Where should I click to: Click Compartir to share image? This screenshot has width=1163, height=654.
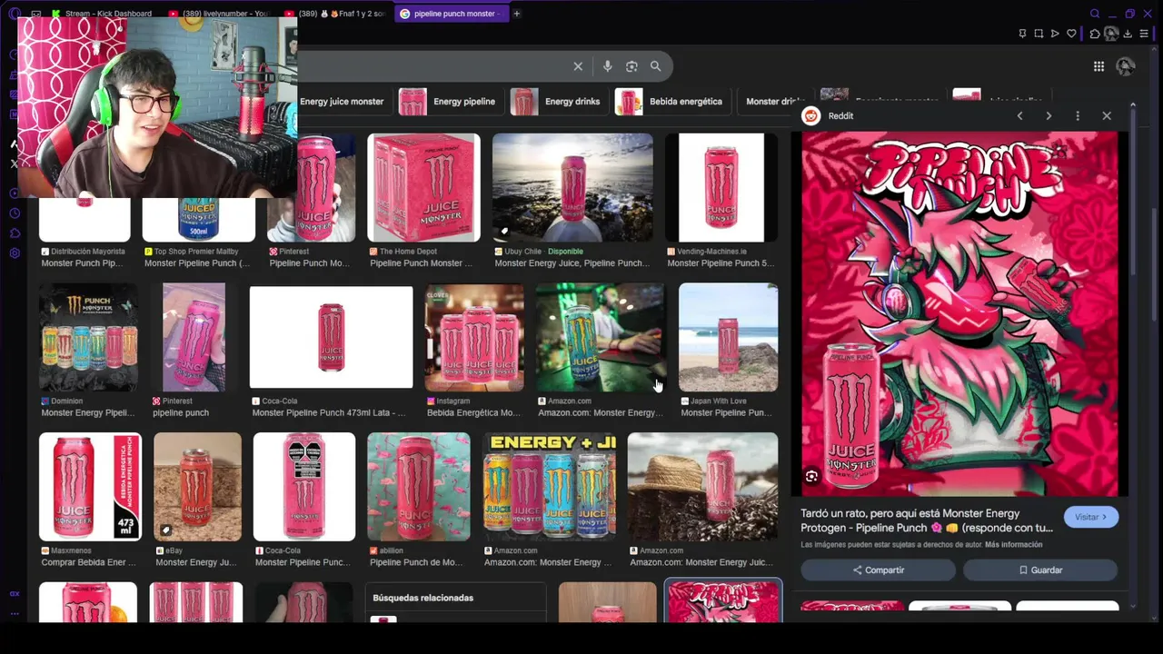point(878,570)
